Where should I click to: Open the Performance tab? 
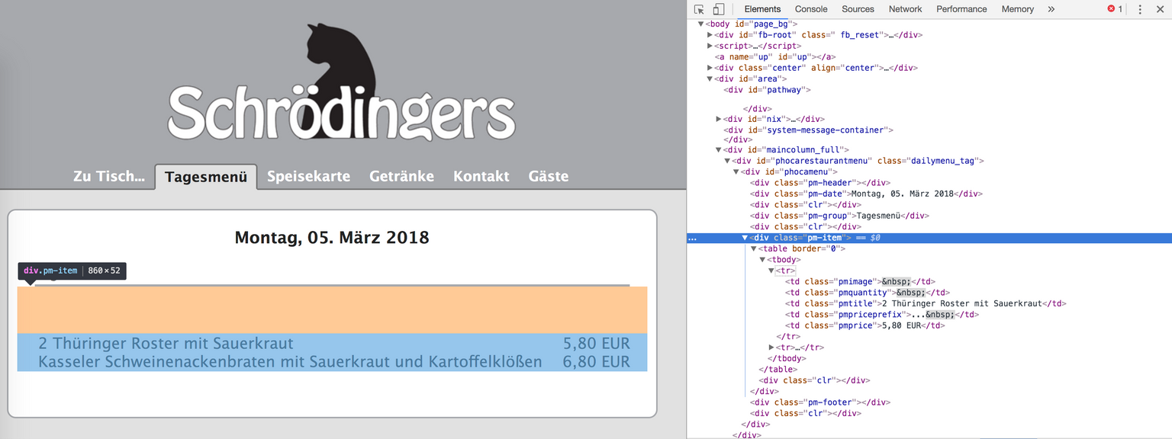click(961, 9)
